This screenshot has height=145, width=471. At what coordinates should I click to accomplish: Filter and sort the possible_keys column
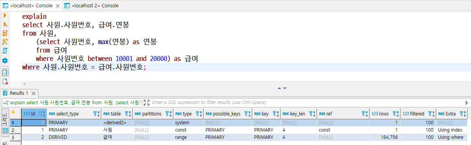tap(248, 114)
